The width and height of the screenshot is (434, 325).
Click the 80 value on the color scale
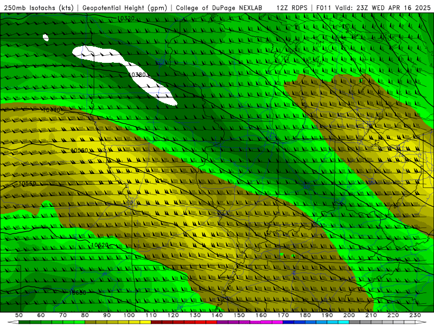coord(85,315)
